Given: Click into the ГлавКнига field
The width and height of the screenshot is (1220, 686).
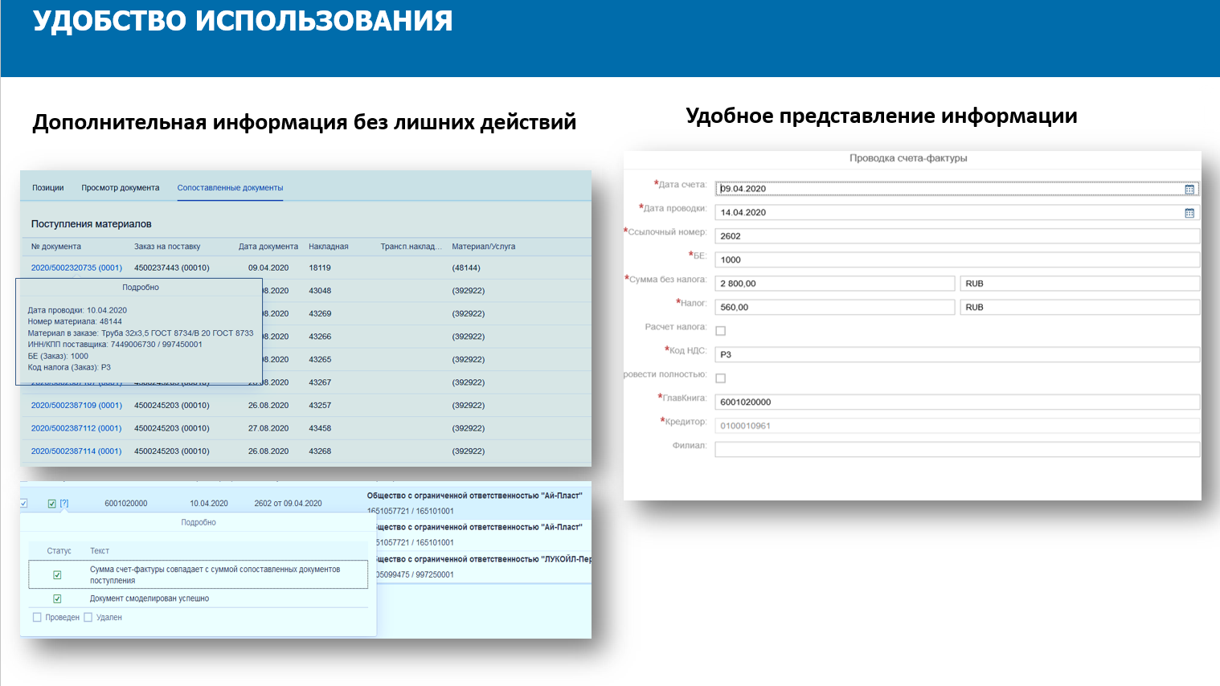Looking at the screenshot, I should tap(956, 402).
